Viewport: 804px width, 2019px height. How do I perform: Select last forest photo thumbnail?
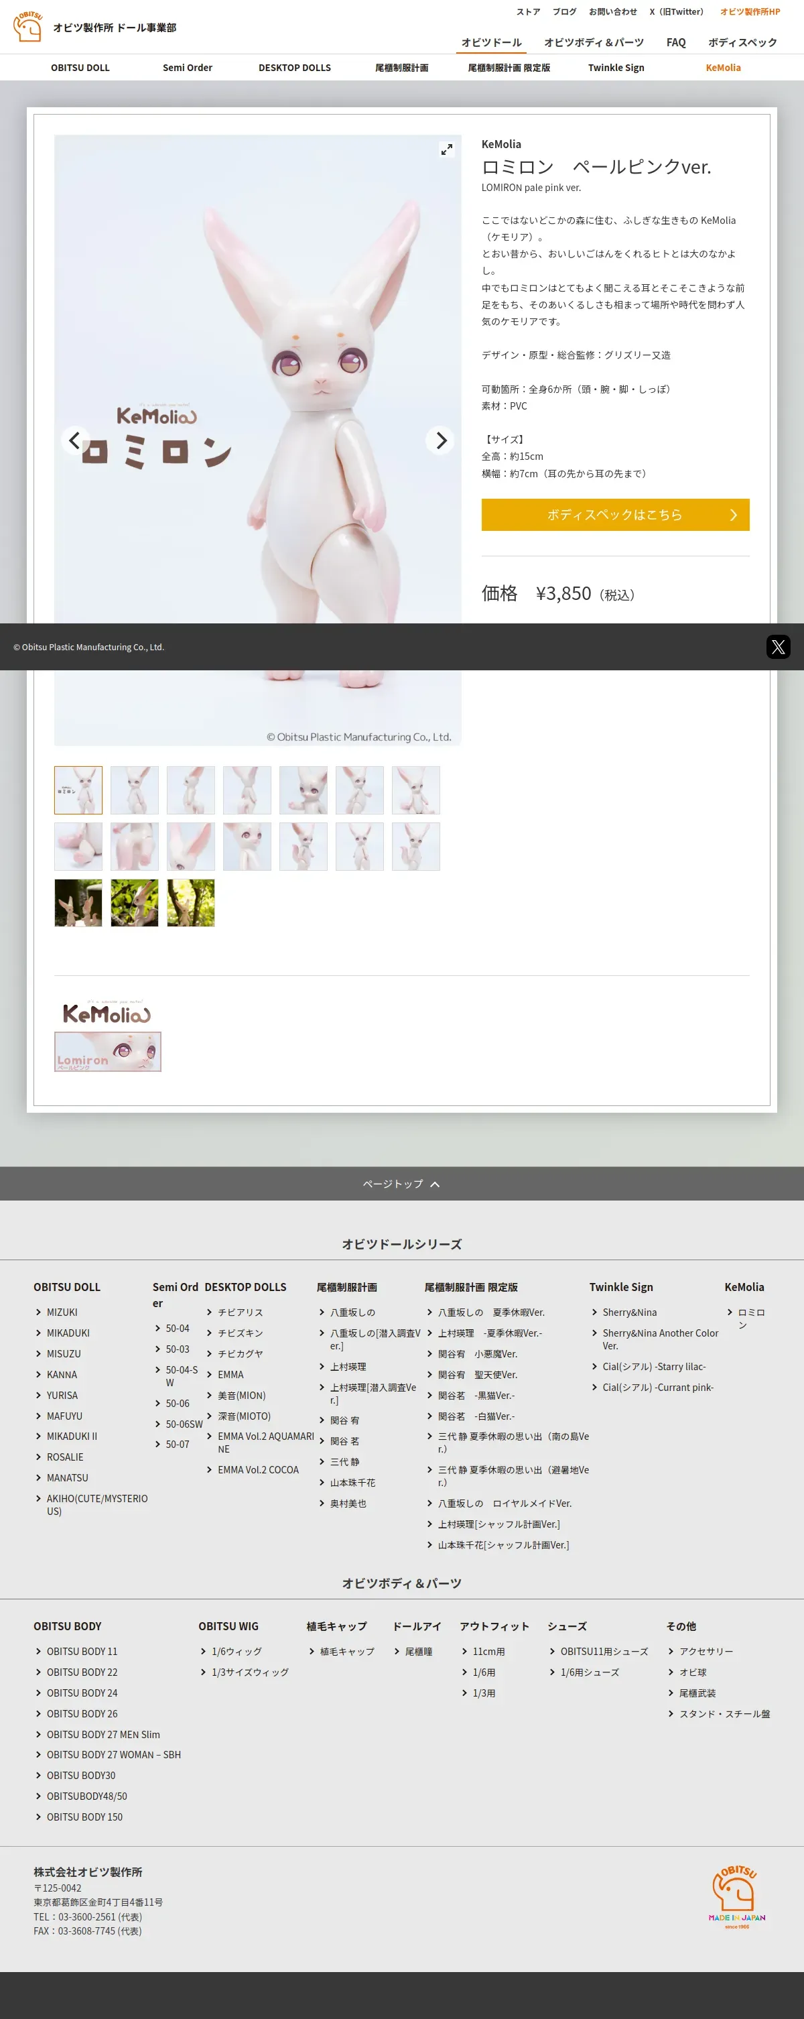(x=190, y=903)
